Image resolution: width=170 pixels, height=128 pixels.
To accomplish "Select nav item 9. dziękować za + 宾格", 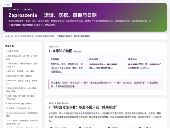I will (x=19, y=104).
